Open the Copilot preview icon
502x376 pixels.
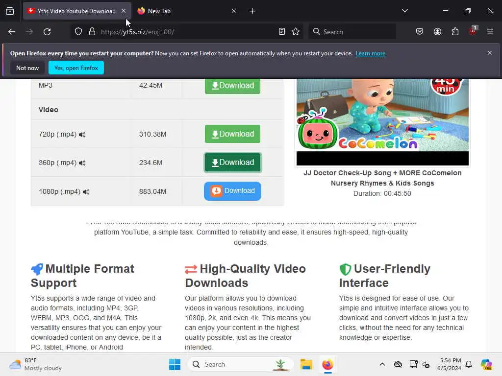pos(486,364)
